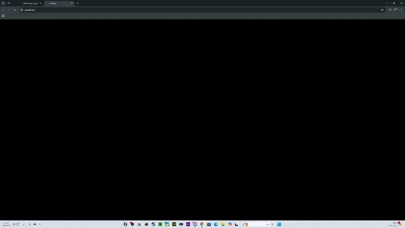Open File Explorer from taskbar
Screen dimensions: 405x228
tap(223, 224)
